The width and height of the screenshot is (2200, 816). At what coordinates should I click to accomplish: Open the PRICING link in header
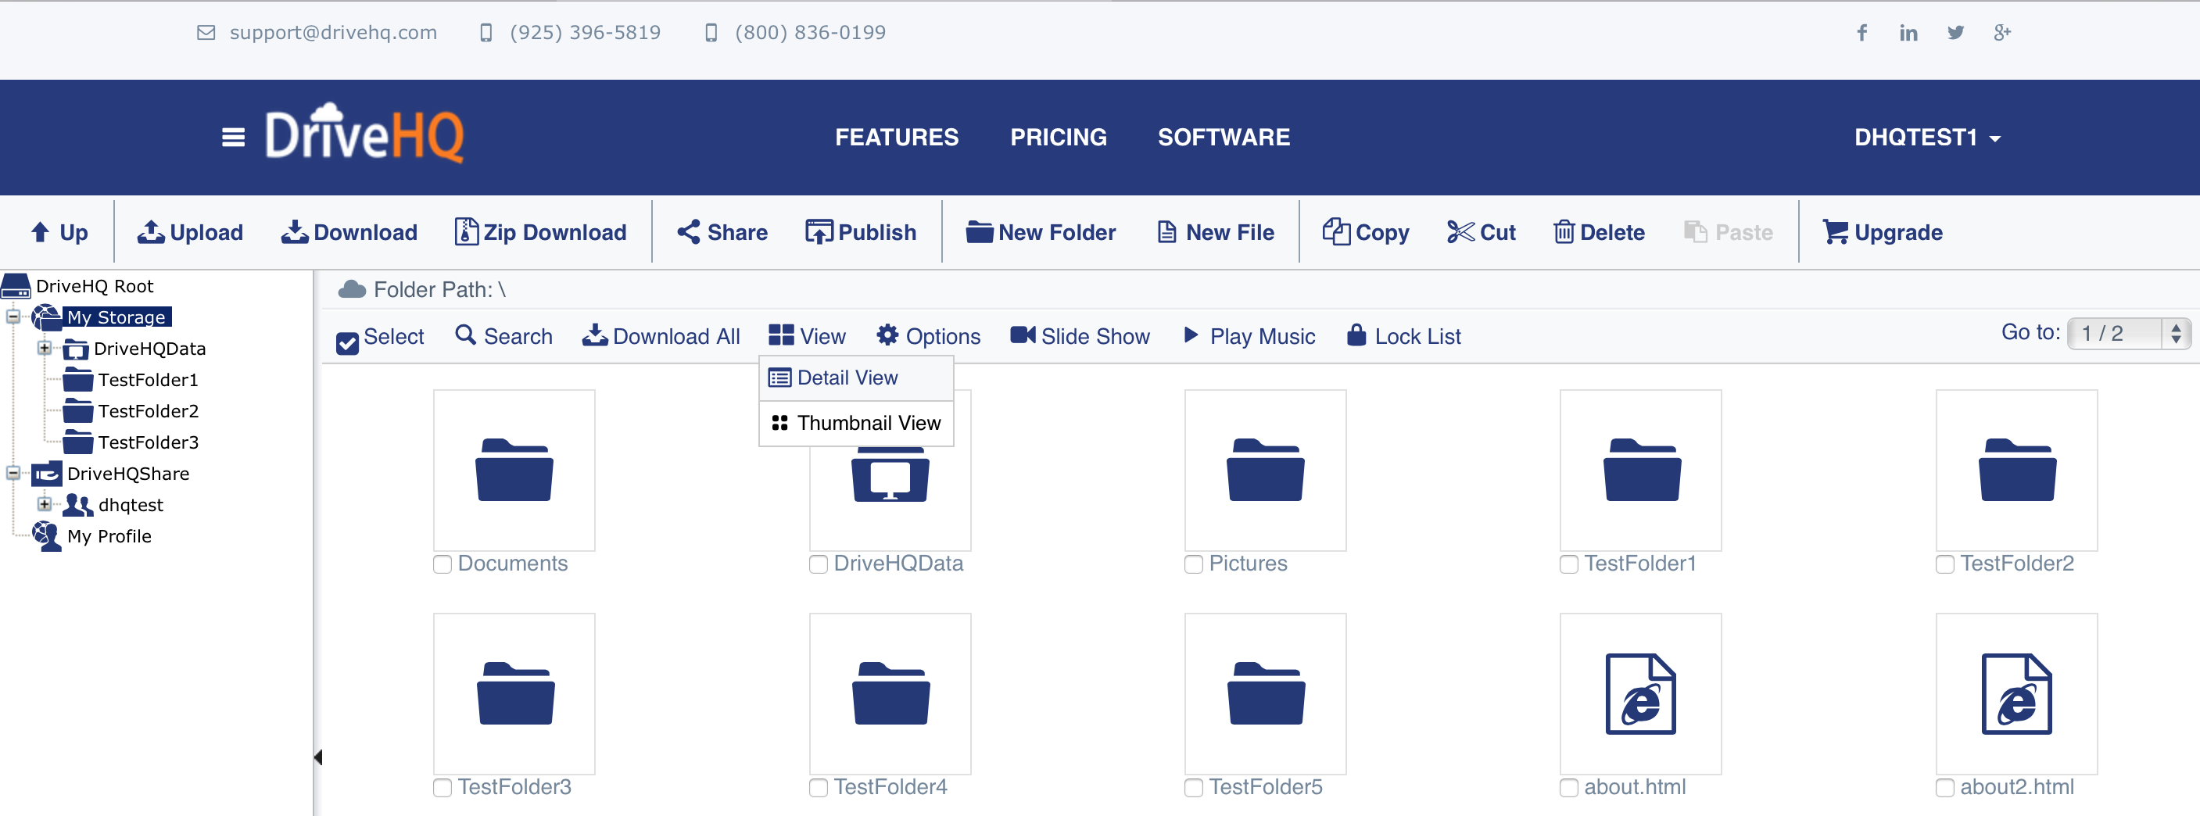1057,138
